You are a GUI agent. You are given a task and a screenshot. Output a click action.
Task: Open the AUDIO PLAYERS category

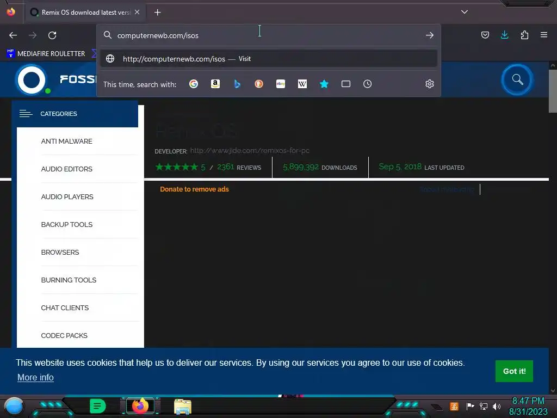pos(67,196)
